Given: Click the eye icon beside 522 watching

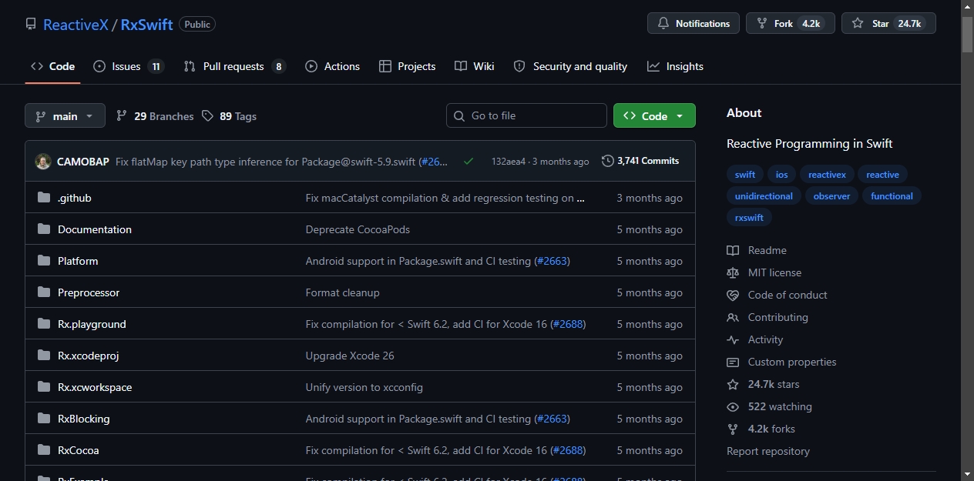Looking at the screenshot, I should pyautogui.click(x=733, y=406).
